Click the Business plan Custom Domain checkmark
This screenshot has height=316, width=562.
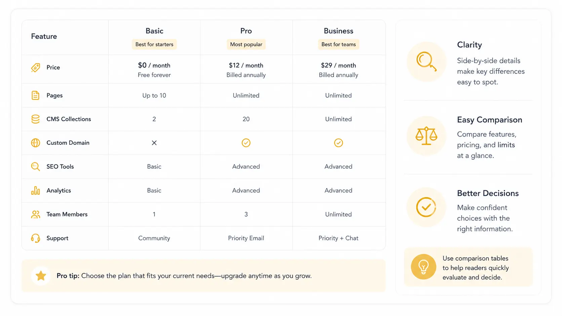tap(338, 143)
